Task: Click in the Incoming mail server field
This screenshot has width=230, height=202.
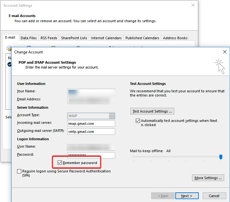Action: (91, 124)
